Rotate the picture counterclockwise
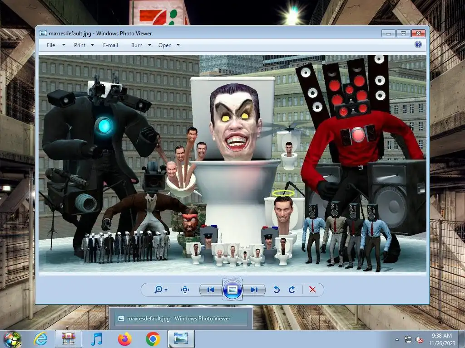The image size is (465, 348). (x=277, y=290)
